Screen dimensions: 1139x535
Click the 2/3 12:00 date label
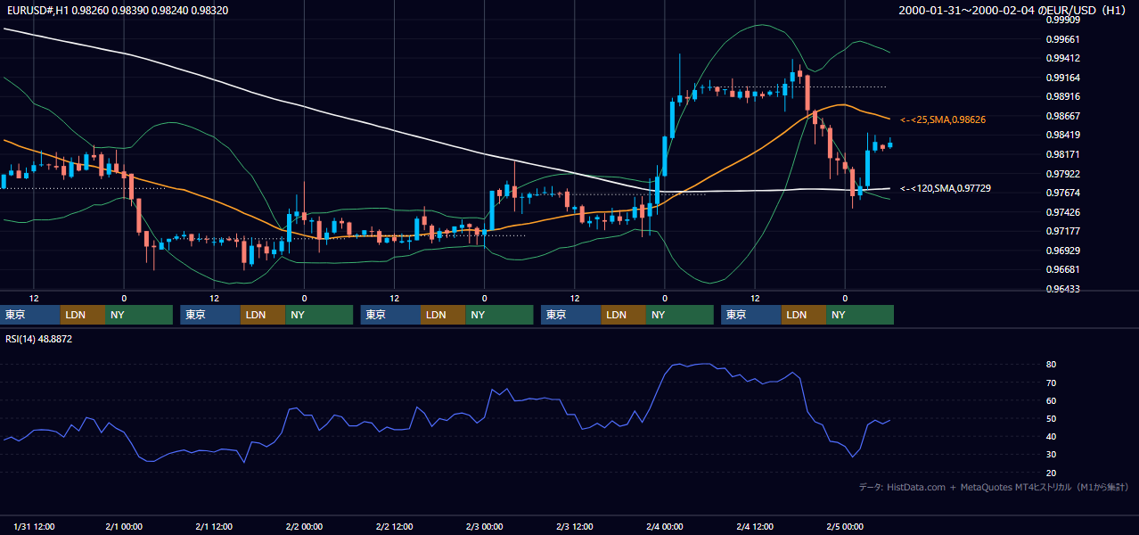point(575,527)
